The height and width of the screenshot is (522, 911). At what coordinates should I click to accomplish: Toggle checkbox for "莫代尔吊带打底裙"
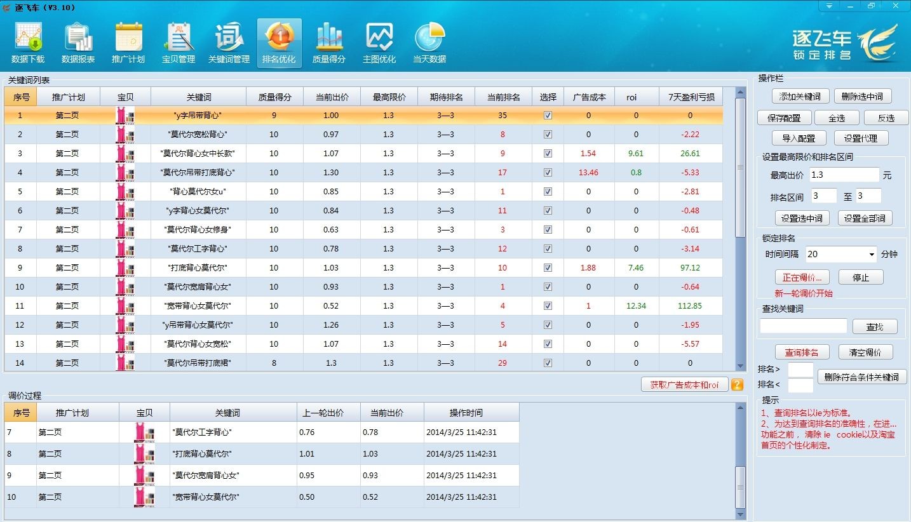tap(548, 363)
